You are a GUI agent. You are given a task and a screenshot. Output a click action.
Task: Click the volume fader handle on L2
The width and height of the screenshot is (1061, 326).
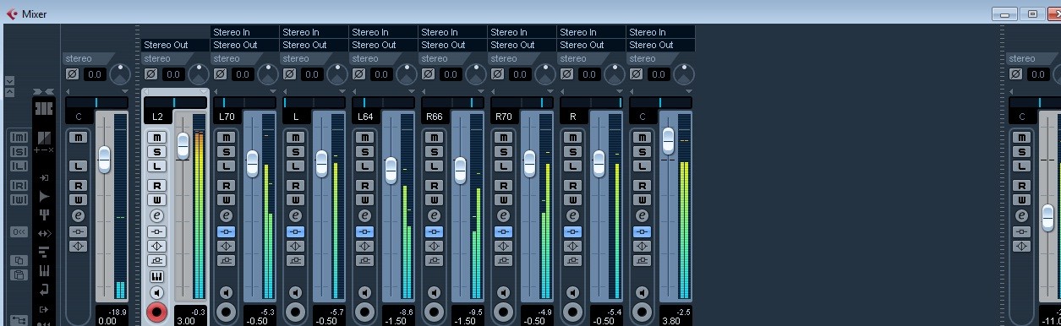pyautogui.click(x=183, y=145)
